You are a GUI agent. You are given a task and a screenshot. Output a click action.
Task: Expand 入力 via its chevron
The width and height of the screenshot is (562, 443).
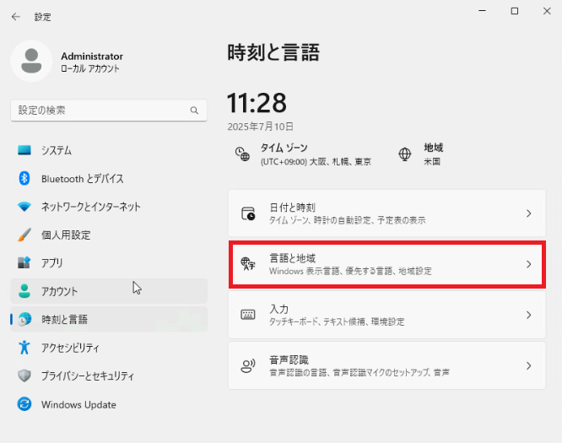[x=528, y=315]
